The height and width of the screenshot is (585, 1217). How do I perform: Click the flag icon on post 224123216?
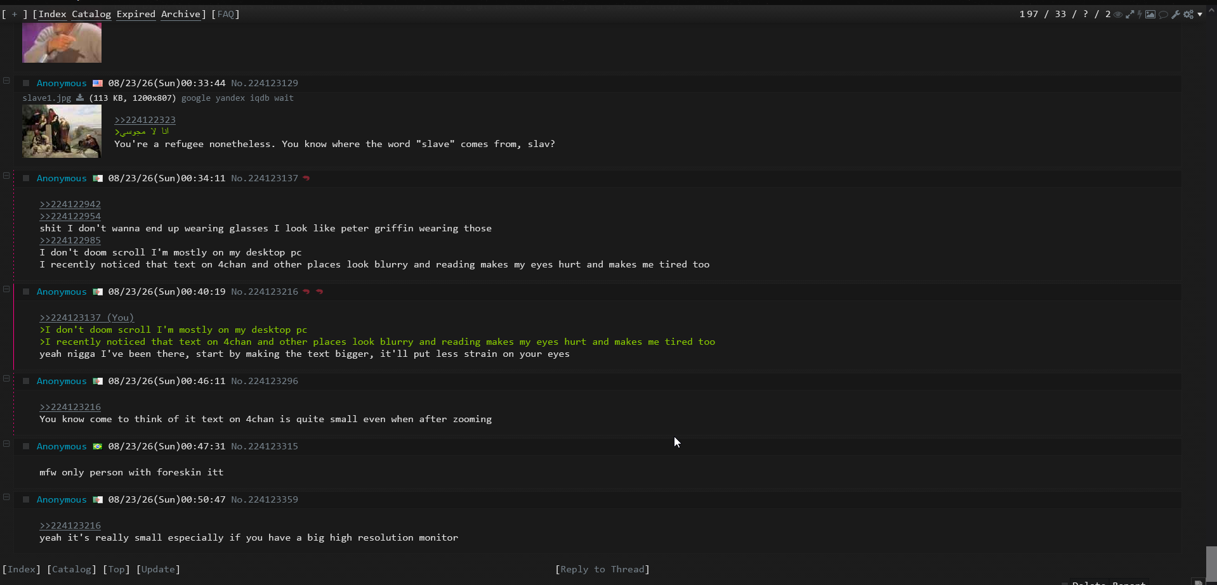pyautogui.click(x=98, y=292)
